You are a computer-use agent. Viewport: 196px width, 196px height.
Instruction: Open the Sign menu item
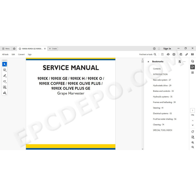pyautogui.click(x=30, y=54)
